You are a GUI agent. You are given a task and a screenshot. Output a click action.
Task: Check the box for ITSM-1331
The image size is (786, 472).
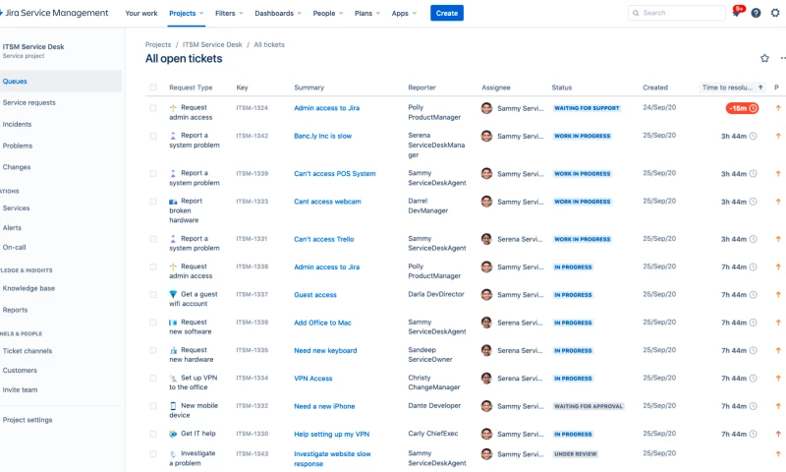coord(153,239)
